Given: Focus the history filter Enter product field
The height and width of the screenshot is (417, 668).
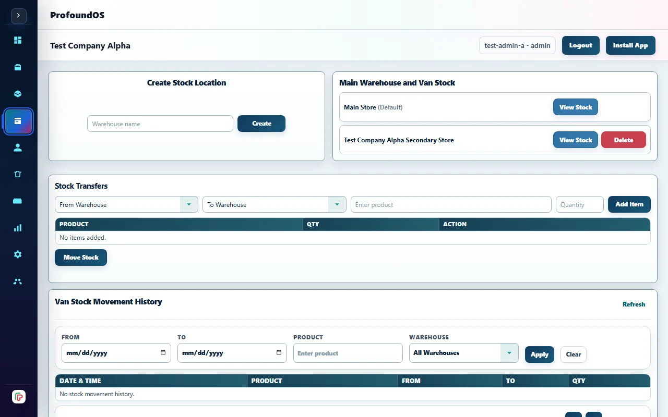Looking at the screenshot, I should [x=348, y=353].
